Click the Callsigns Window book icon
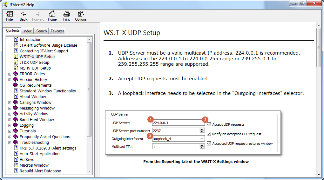The height and width of the screenshot is (180, 324). 16,102
